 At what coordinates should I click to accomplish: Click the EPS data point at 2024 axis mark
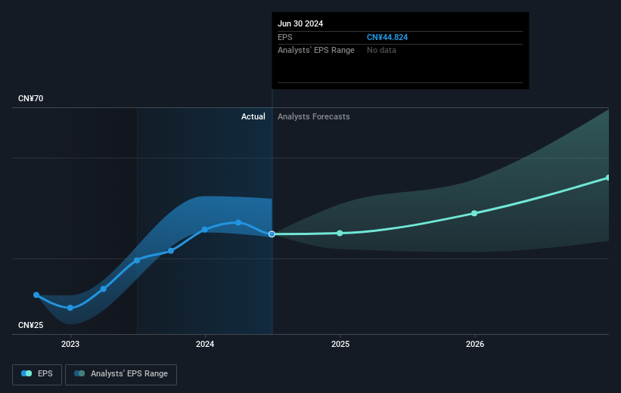click(205, 230)
